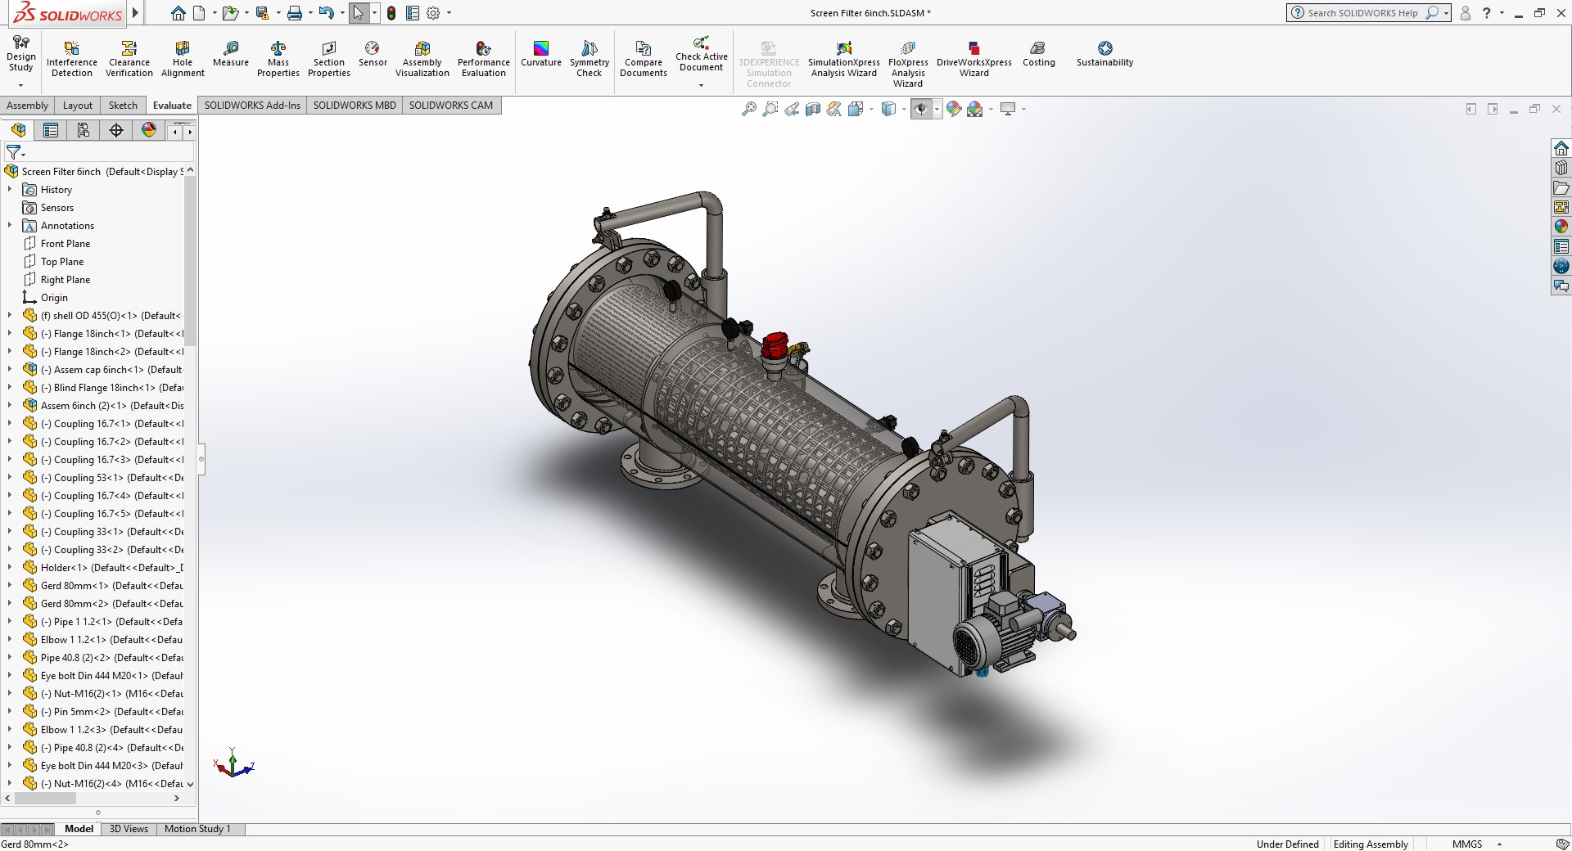Screen dimensions: 1572x851
Task: Toggle Hide/Show Items eye button
Action: coord(921,109)
